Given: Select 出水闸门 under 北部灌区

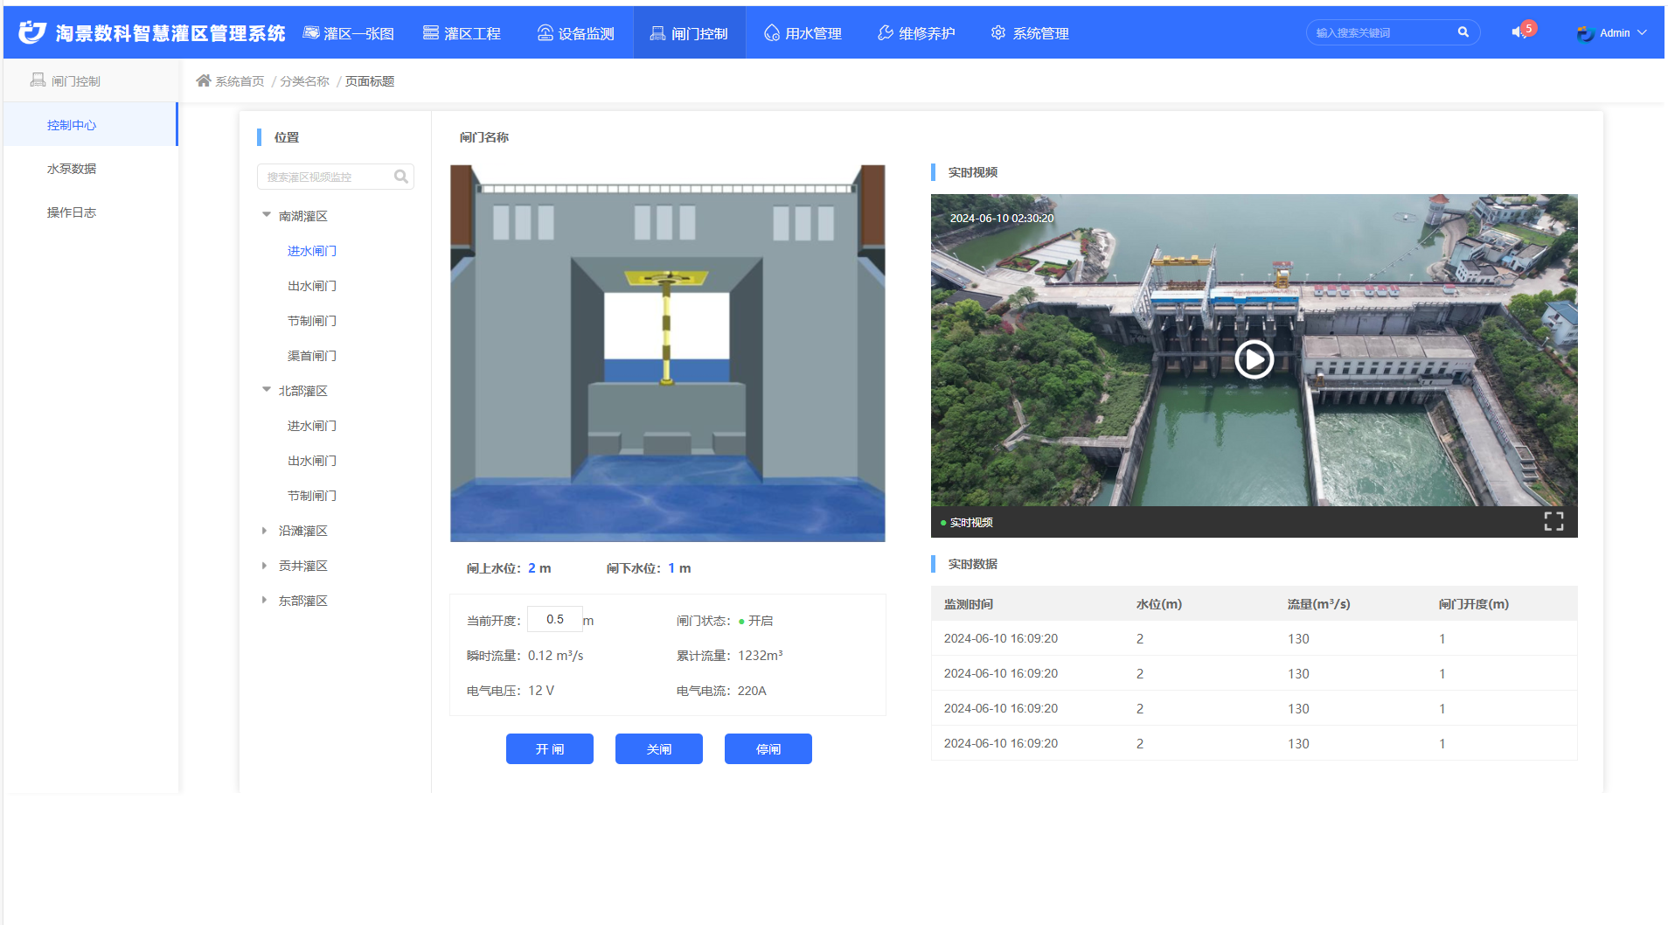Looking at the screenshot, I should (x=312, y=461).
